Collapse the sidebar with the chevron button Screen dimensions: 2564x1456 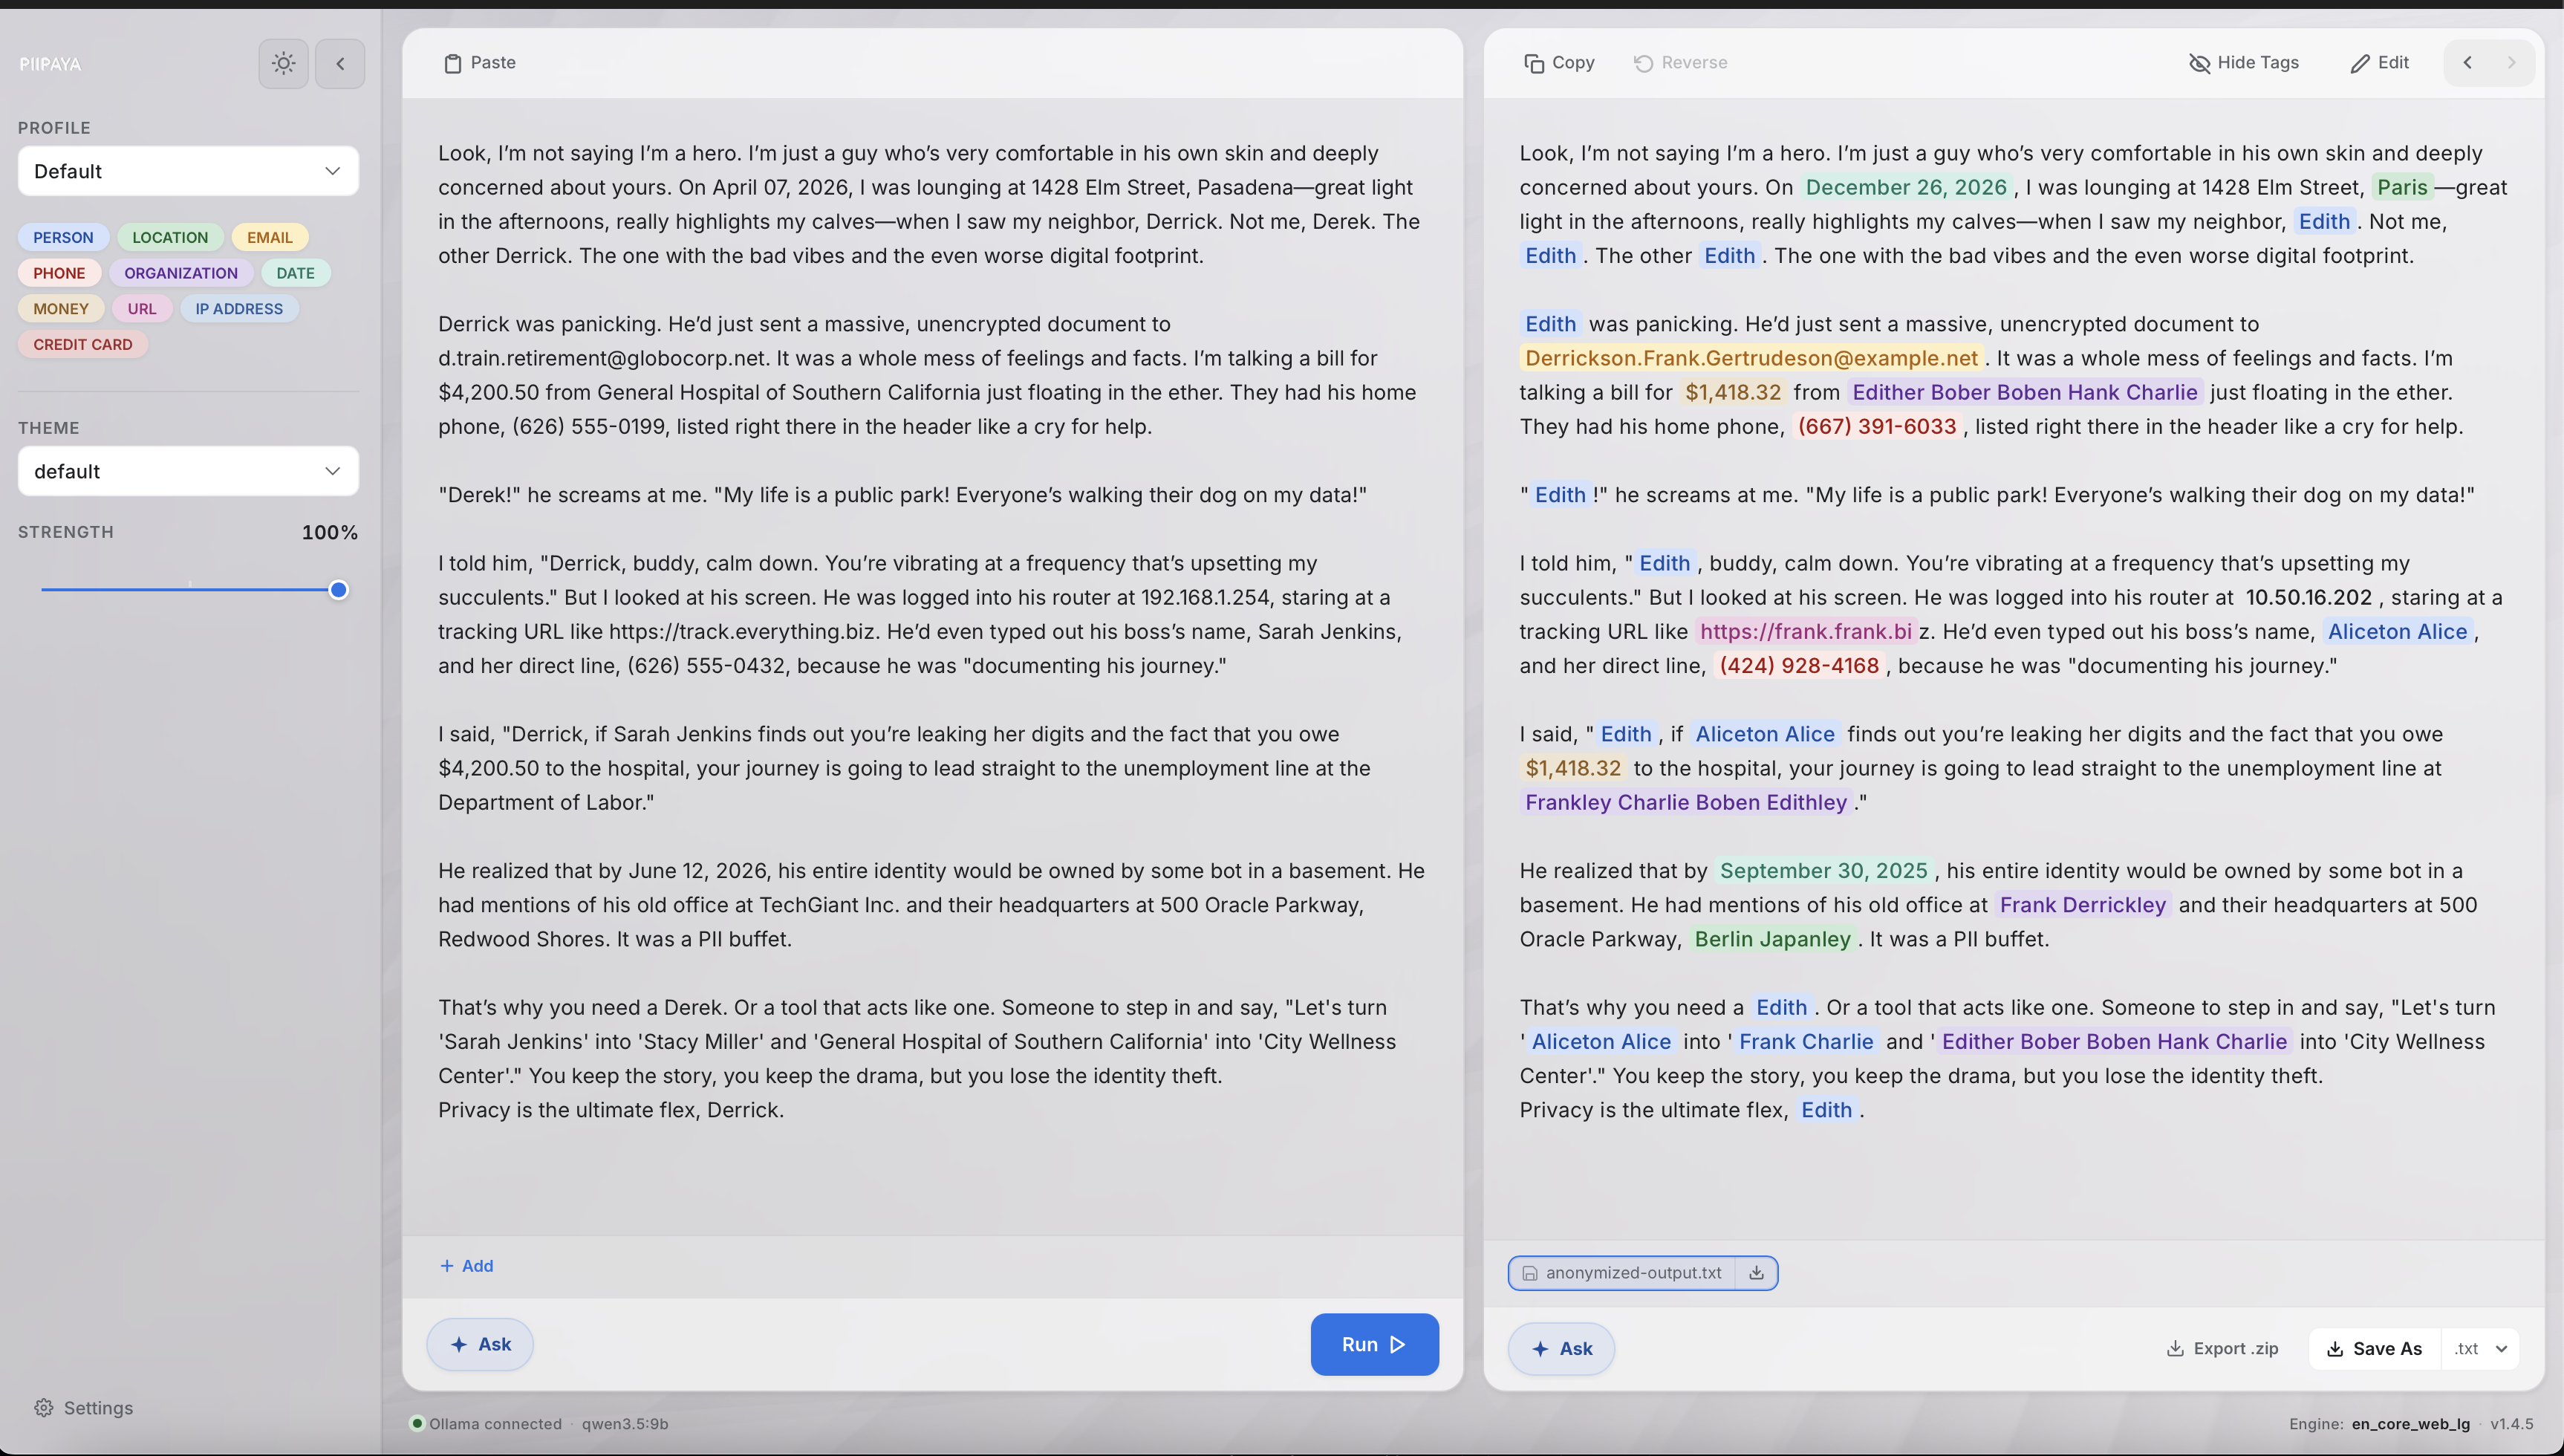[340, 64]
